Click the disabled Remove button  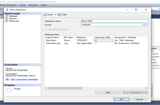point(135,92)
